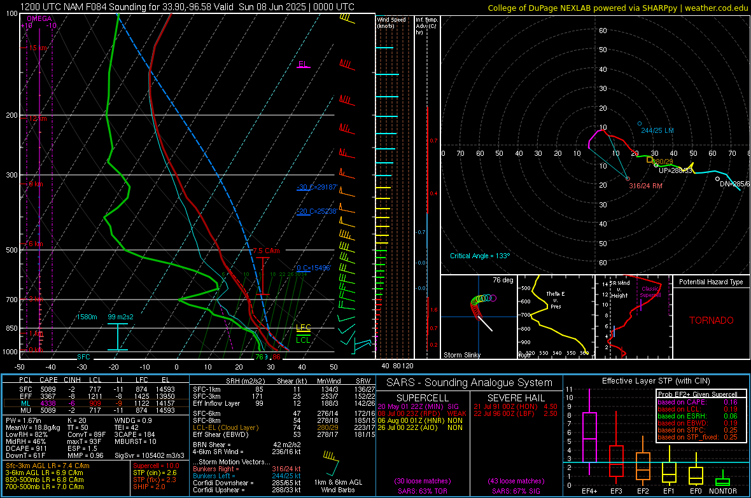Select the EFF parcel row
This screenshot has height=498, width=751.
(95, 396)
